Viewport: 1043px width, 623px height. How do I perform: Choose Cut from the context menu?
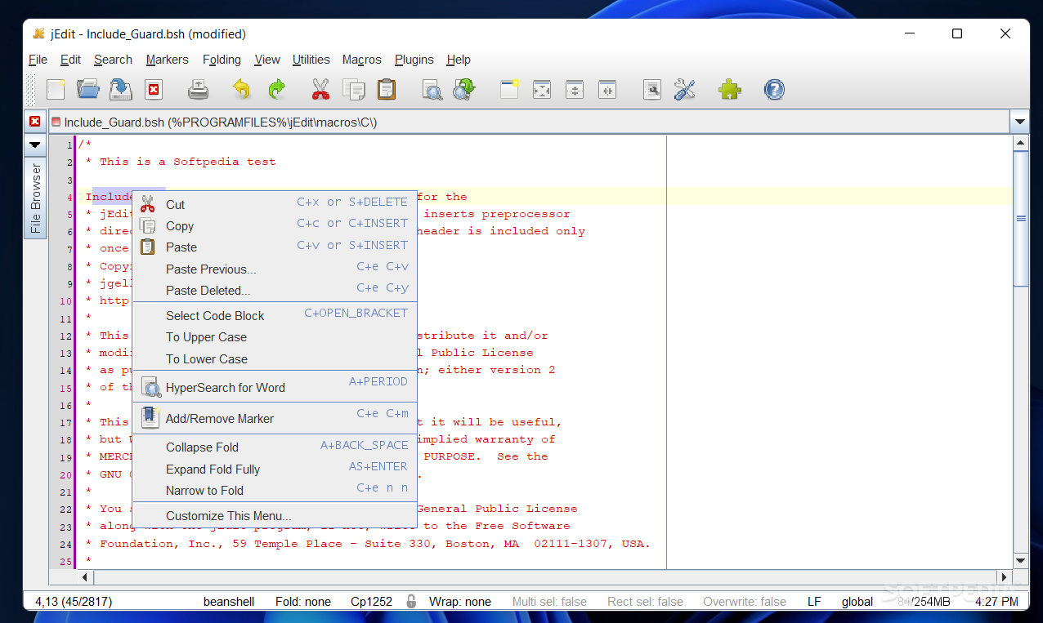click(x=275, y=204)
